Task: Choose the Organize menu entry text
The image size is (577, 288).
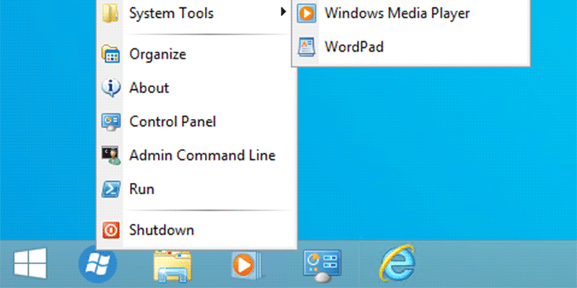Action: point(157,54)
